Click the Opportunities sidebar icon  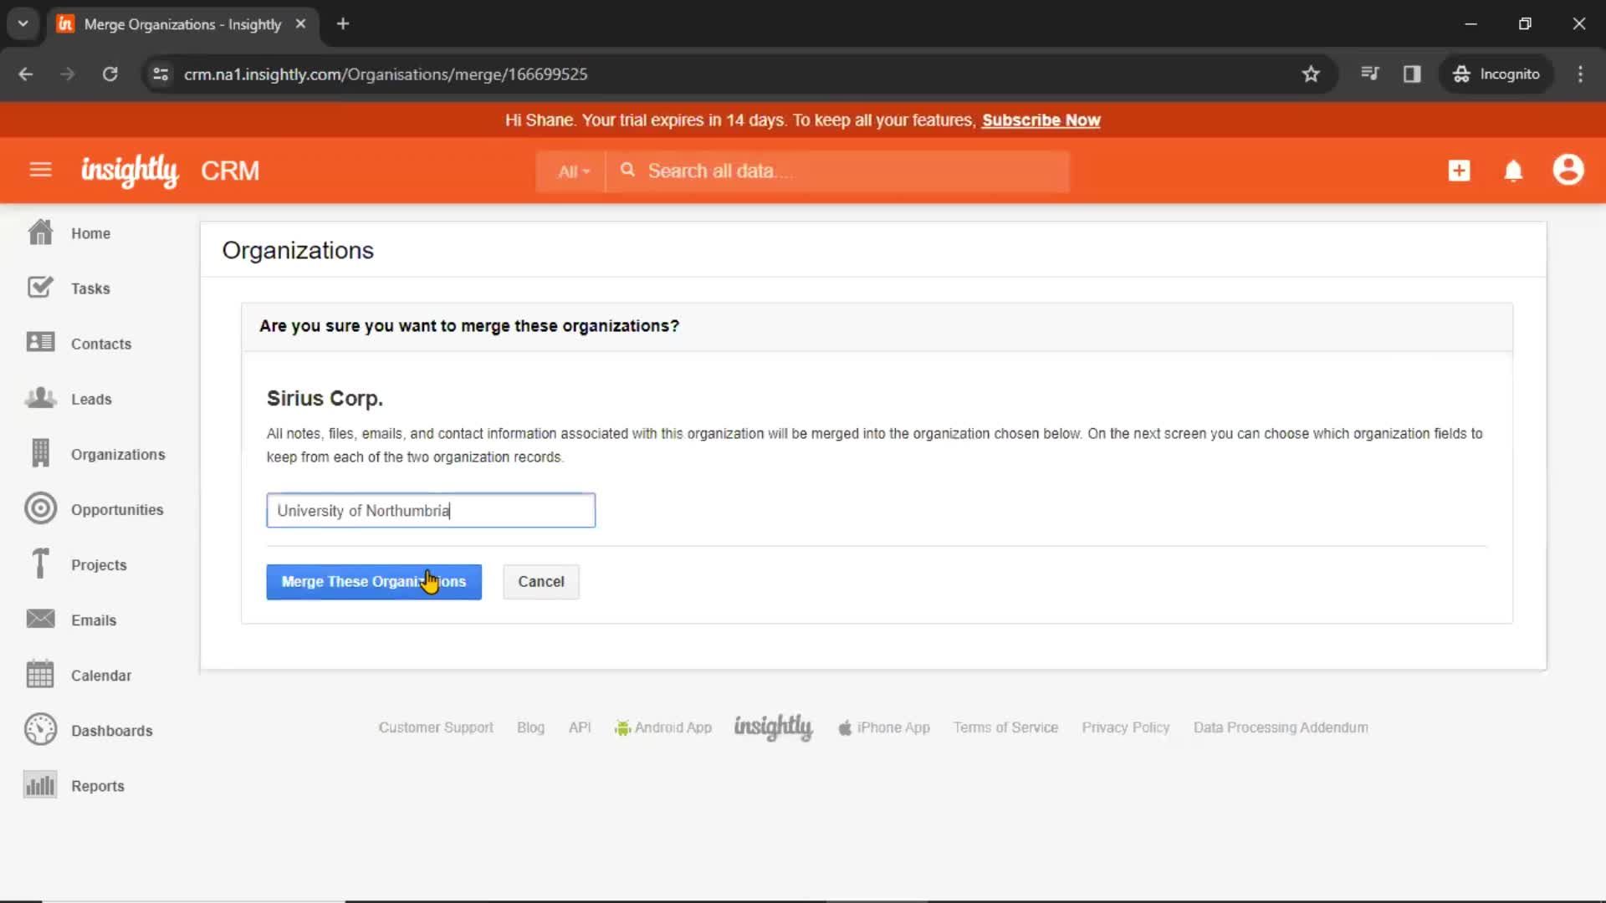[39, 508]
